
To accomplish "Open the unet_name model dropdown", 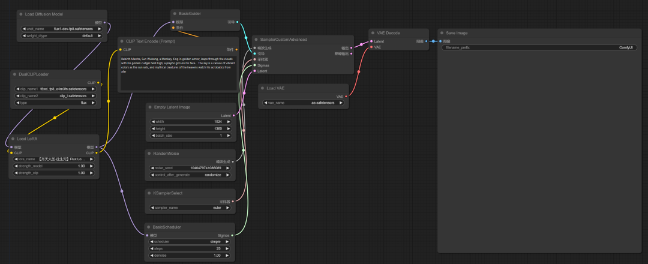I will point(62,29).
